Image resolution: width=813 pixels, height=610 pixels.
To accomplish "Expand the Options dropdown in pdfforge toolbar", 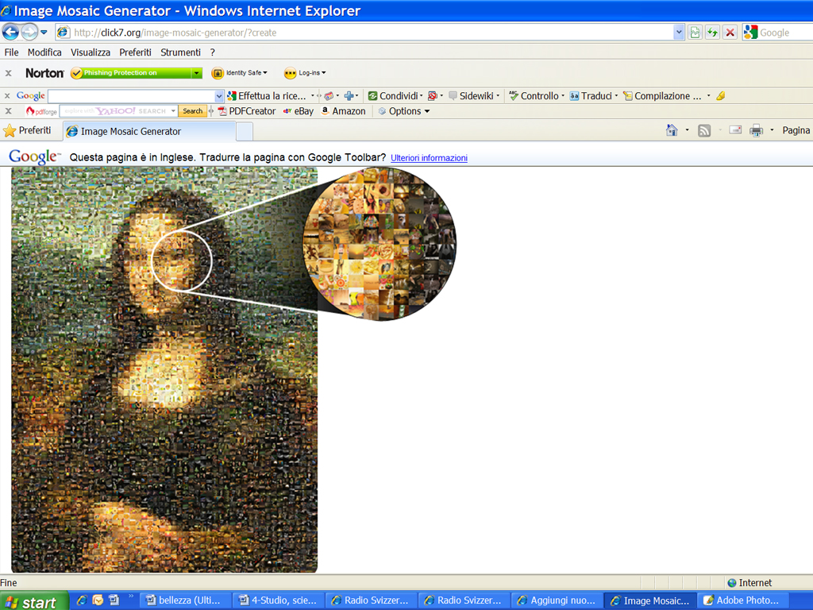I will tap(404, 111).
